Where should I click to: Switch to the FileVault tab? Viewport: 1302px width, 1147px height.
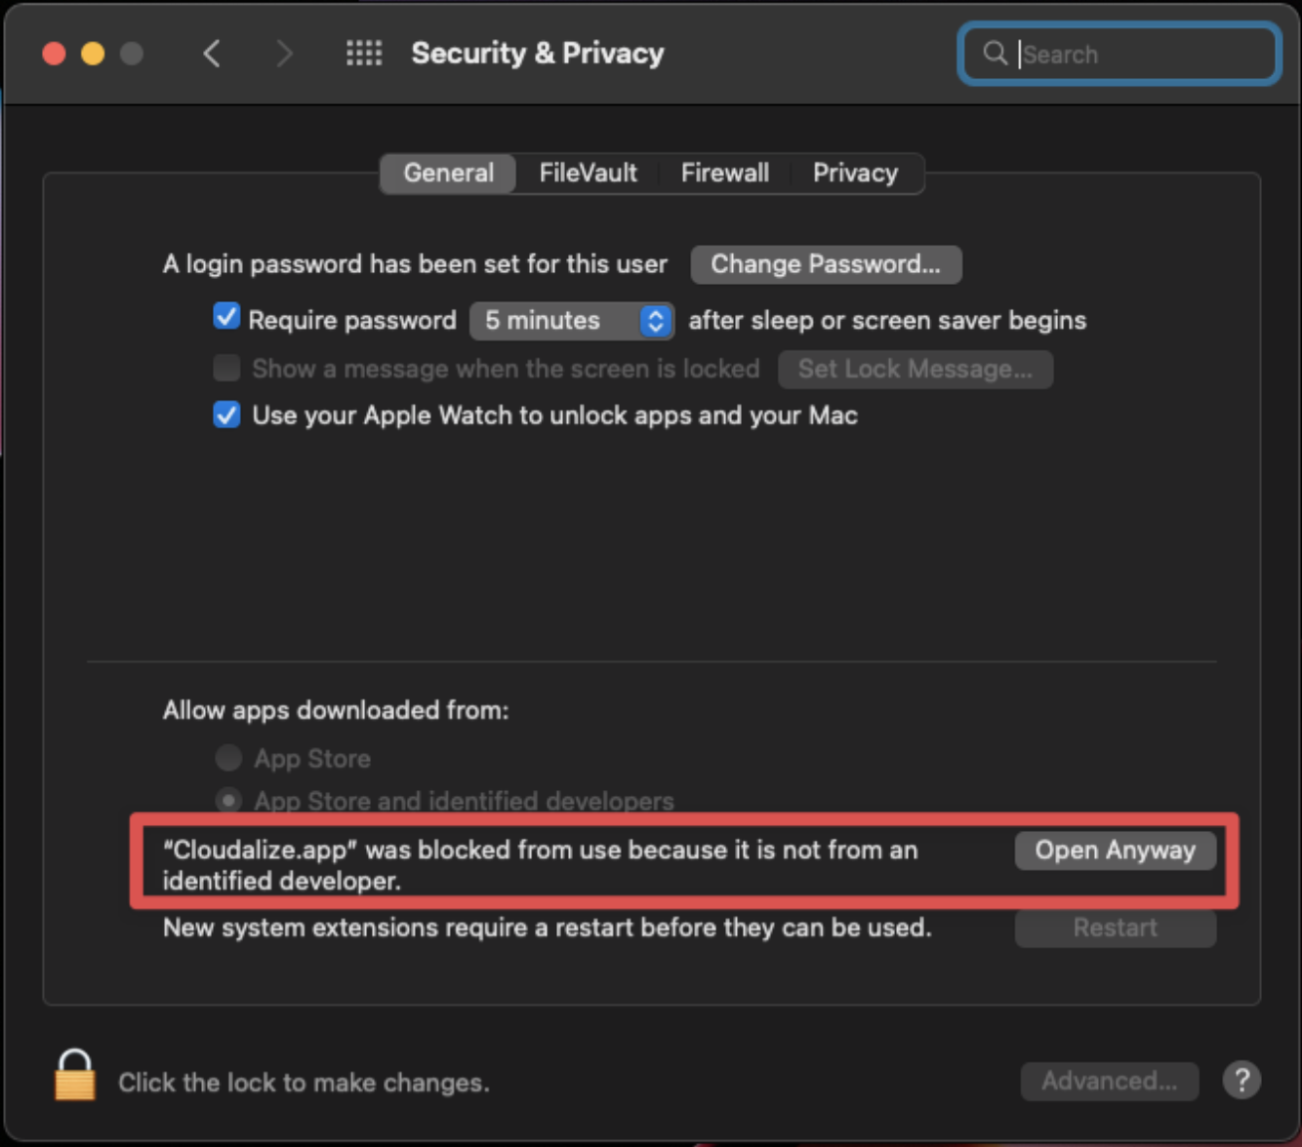point(588,173)
